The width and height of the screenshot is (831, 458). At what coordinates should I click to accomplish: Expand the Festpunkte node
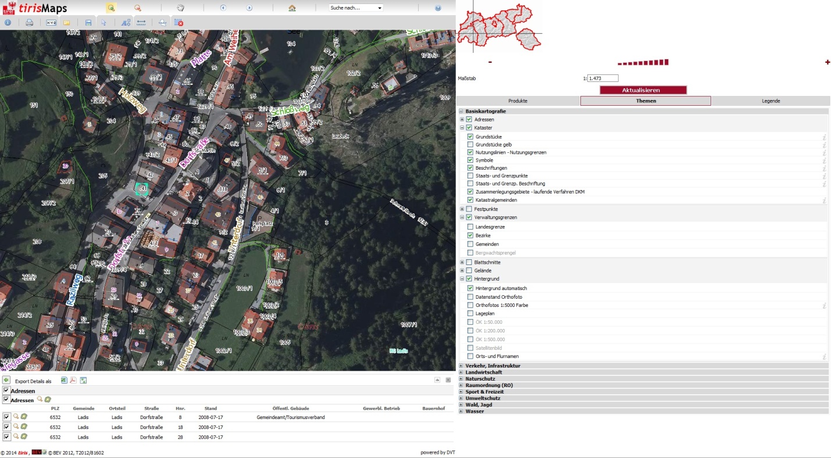(x=462, y=209)
